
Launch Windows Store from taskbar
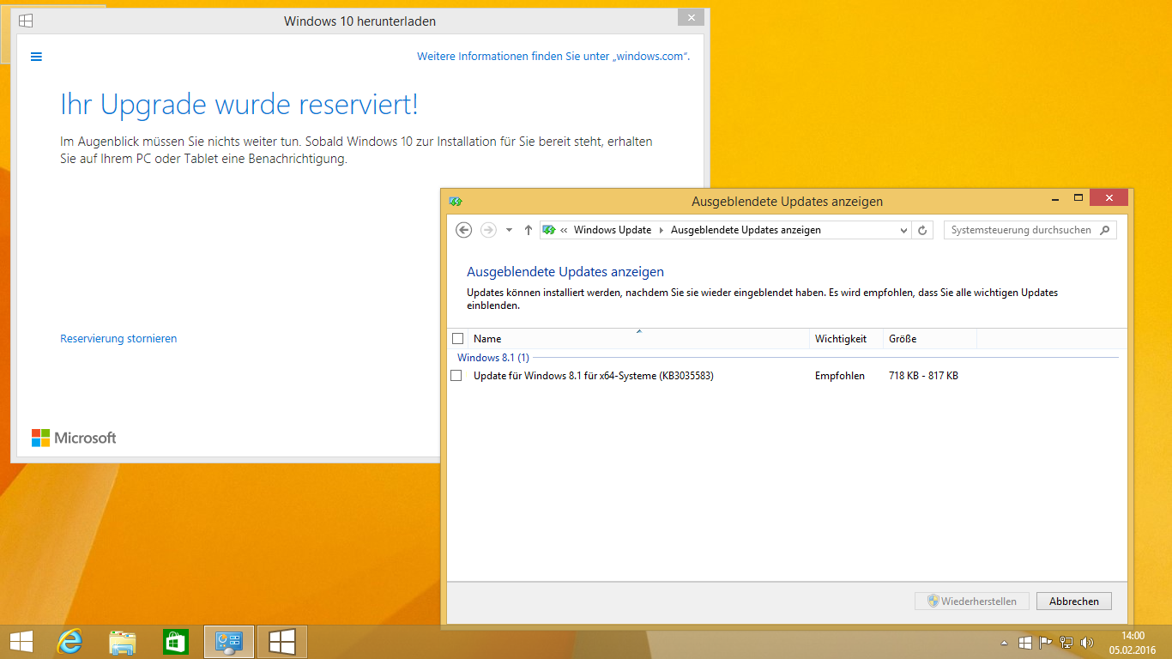pyautogui.click(x=176, y=642)
